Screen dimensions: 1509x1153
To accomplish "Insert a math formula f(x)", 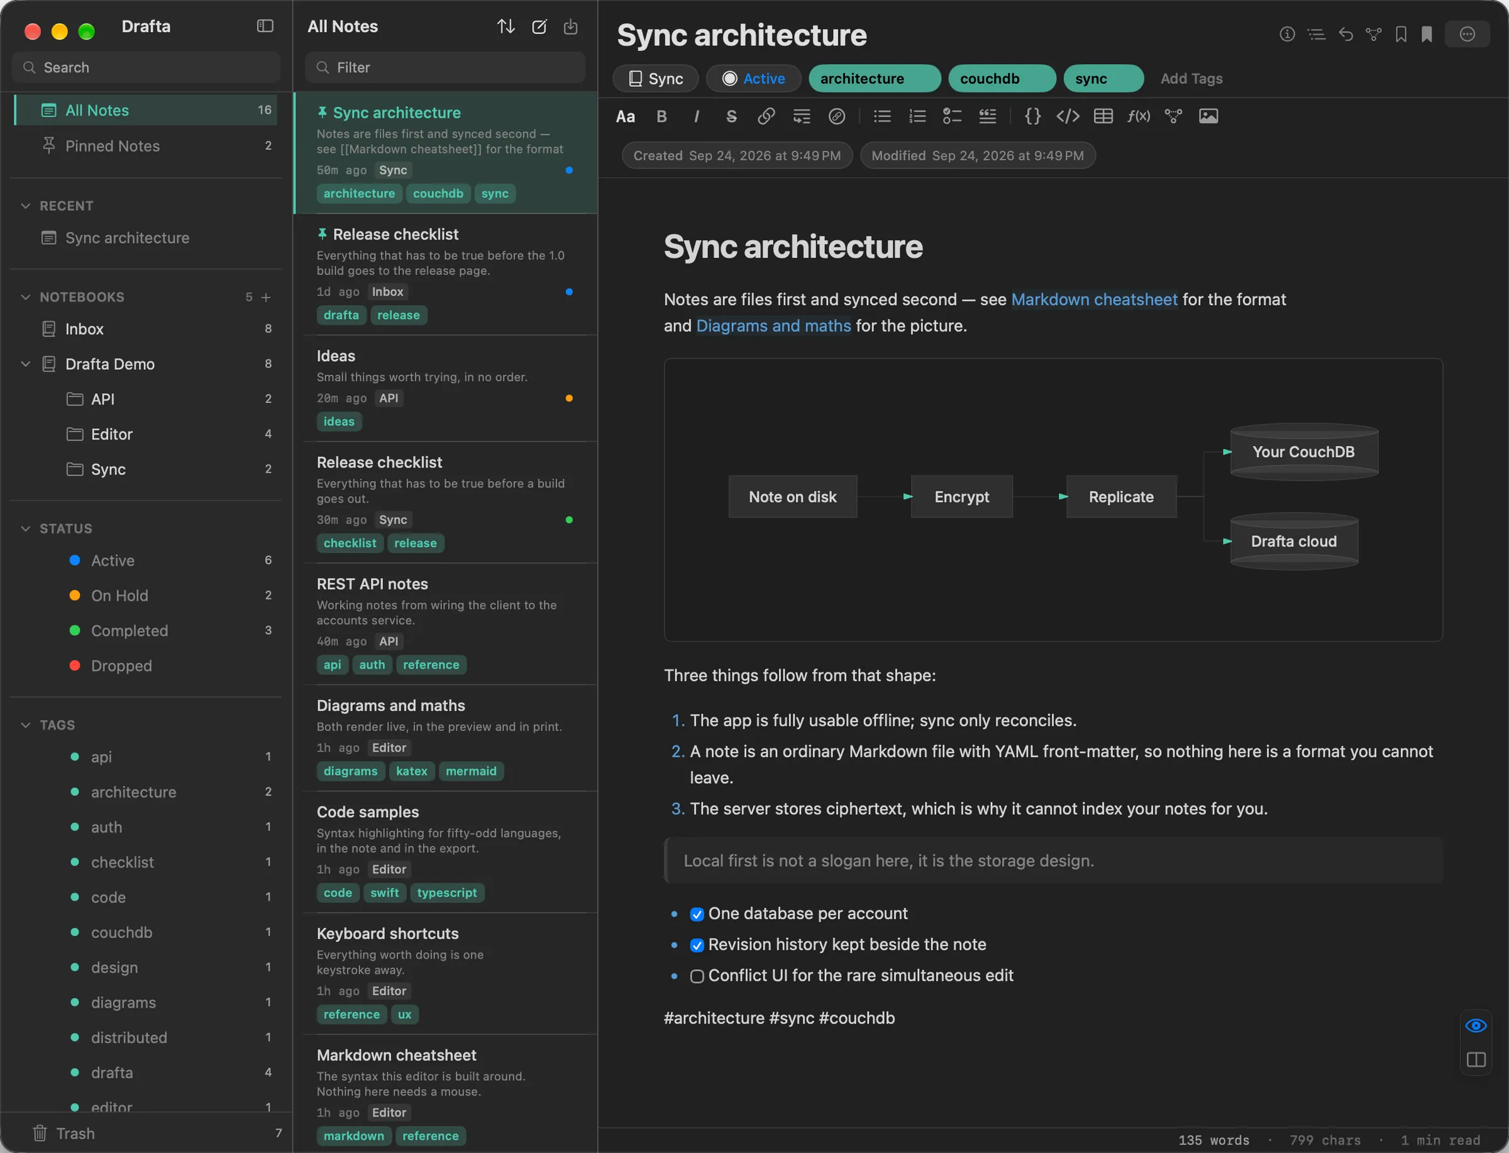I will (x=1138, y=116).
